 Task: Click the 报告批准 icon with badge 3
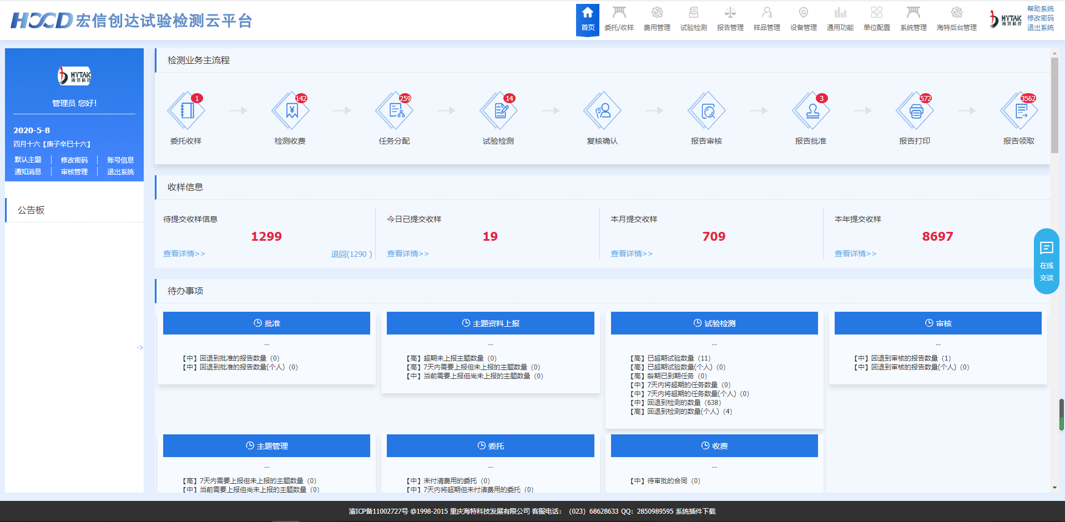pos(810,110)
